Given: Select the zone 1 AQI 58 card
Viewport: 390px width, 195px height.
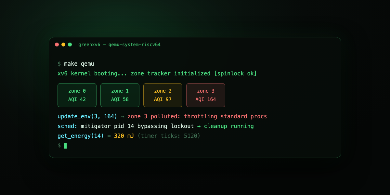Looking at the screenshot, I should (x=120, y=95).
